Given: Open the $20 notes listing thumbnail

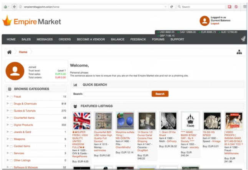Looking at the screenshot, I should tap(103, 121).
